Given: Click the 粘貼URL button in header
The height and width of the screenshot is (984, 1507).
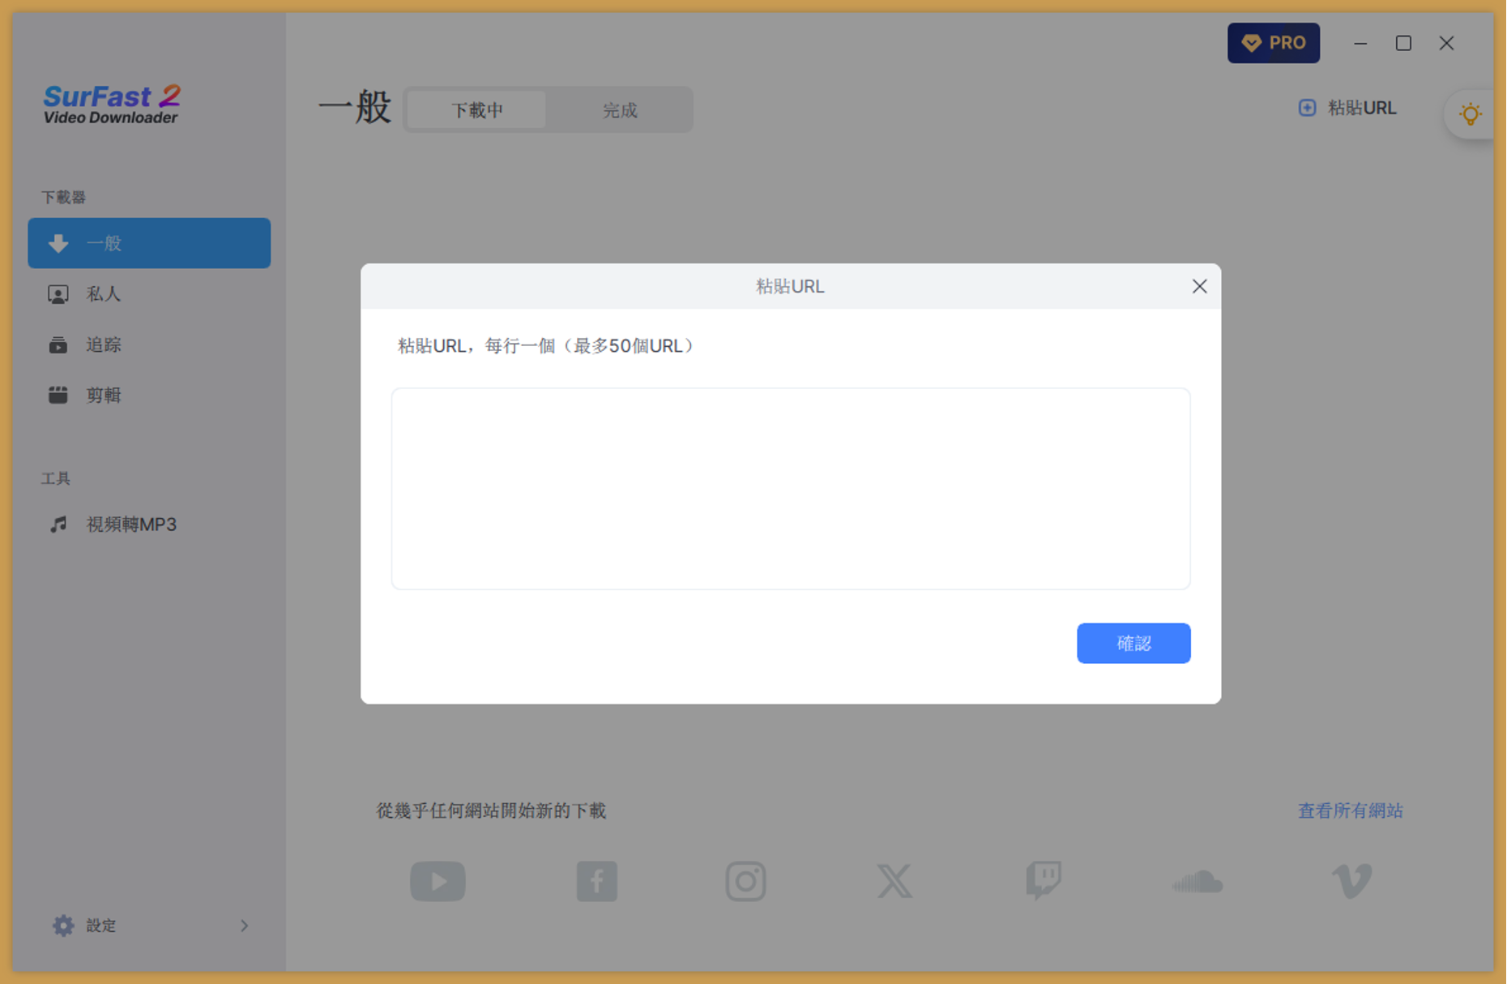Looking at the screenshot, I should (x=1348, y=109).
